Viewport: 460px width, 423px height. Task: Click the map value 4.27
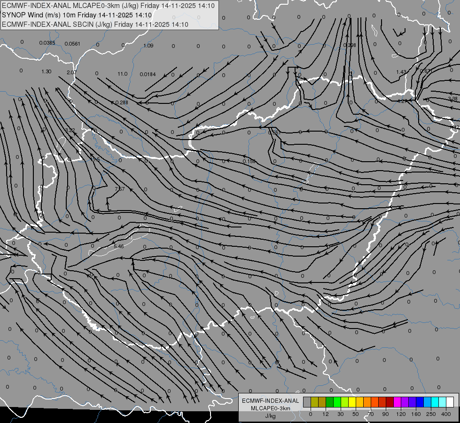pos(402,101)
